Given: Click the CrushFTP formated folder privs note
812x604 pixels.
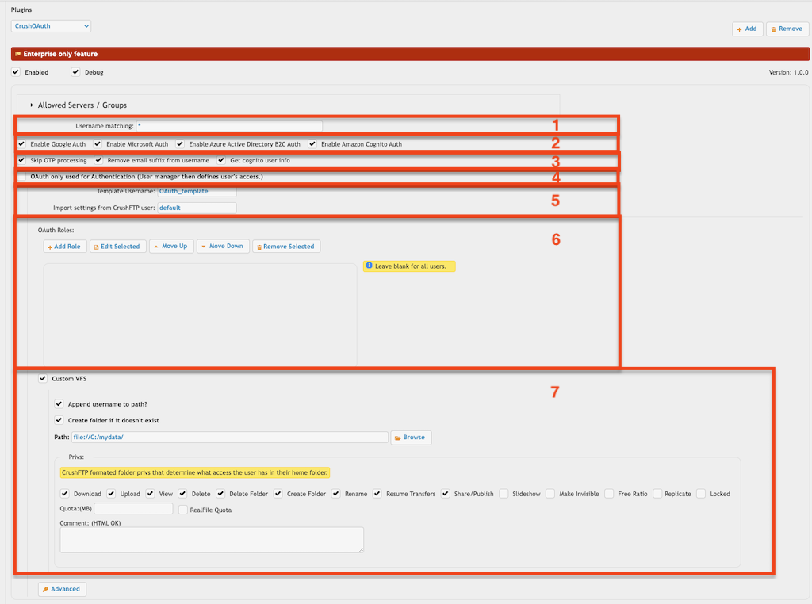Looking at the screenshot, I should (x=195, y=472).
